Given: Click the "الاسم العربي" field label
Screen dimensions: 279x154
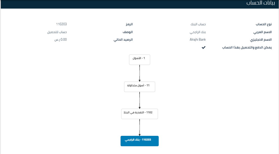Looking at the screenshot, I should [x=263, y=32].
